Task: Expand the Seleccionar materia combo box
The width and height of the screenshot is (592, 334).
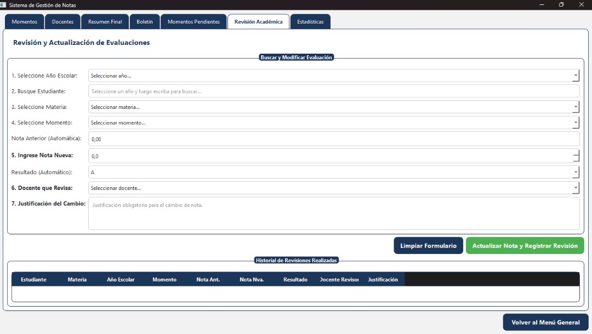Action: click(x=333, y=107)
